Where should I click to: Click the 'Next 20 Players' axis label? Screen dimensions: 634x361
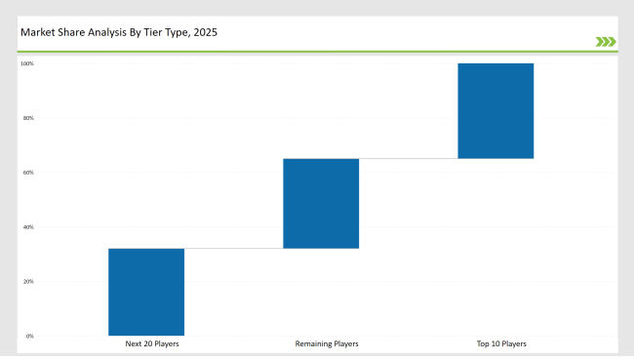coord(152,343)
